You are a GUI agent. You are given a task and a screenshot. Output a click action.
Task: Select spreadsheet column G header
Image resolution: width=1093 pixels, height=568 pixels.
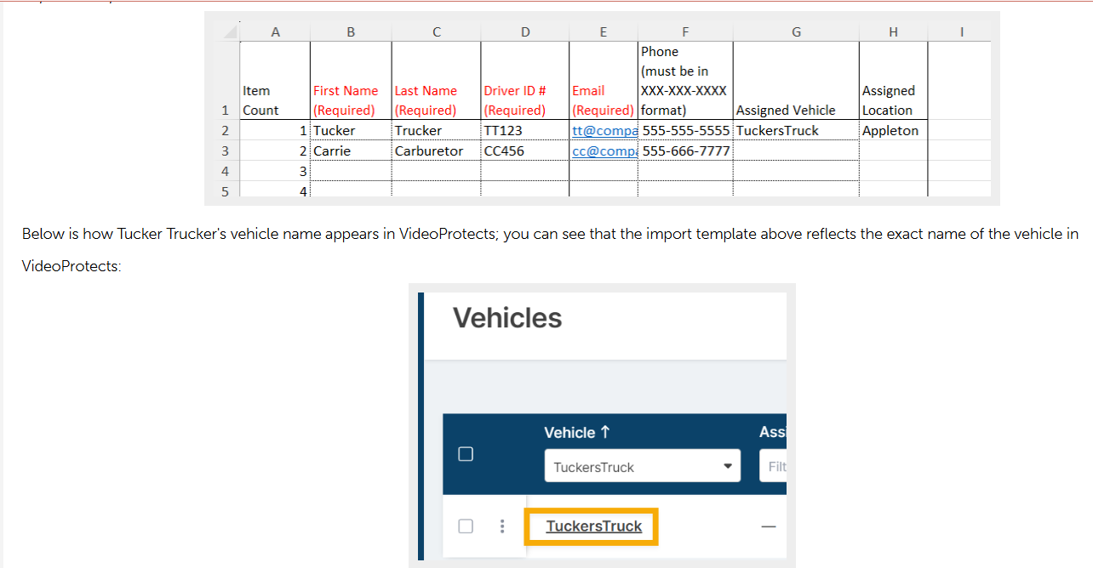click(x=796, y=32)
